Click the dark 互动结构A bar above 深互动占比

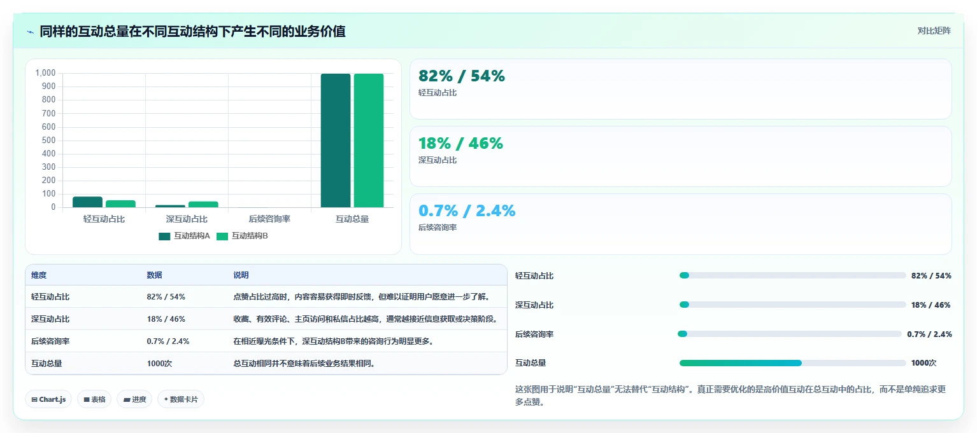[x=170, y=206]
